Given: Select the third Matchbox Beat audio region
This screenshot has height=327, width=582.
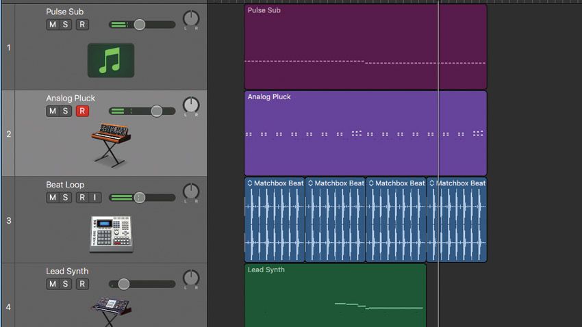Looking at the screenshot, I should click(396, 220).
